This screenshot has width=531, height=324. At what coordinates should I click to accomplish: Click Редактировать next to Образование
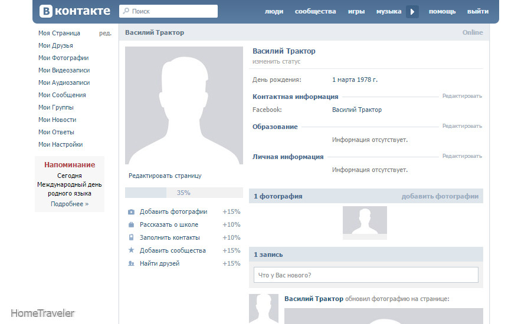coord(462,126)
